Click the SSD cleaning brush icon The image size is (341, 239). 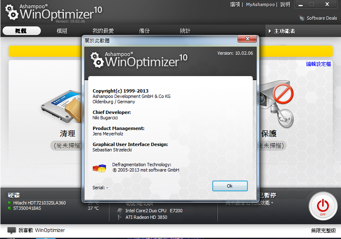pos(61,106)
